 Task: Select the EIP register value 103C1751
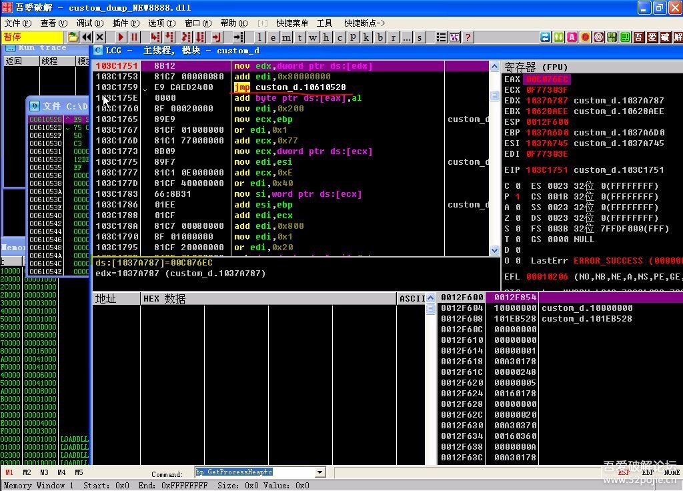click(x=547, y=170)
